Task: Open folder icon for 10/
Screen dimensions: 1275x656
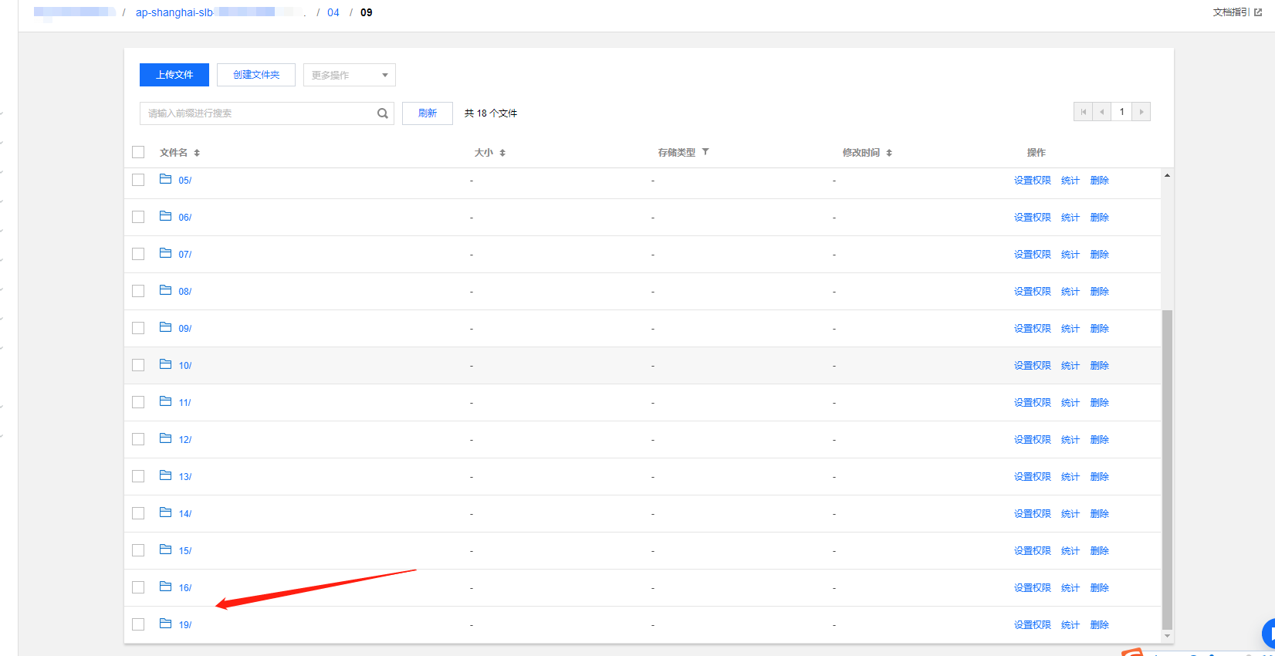Action: (165, 364)
